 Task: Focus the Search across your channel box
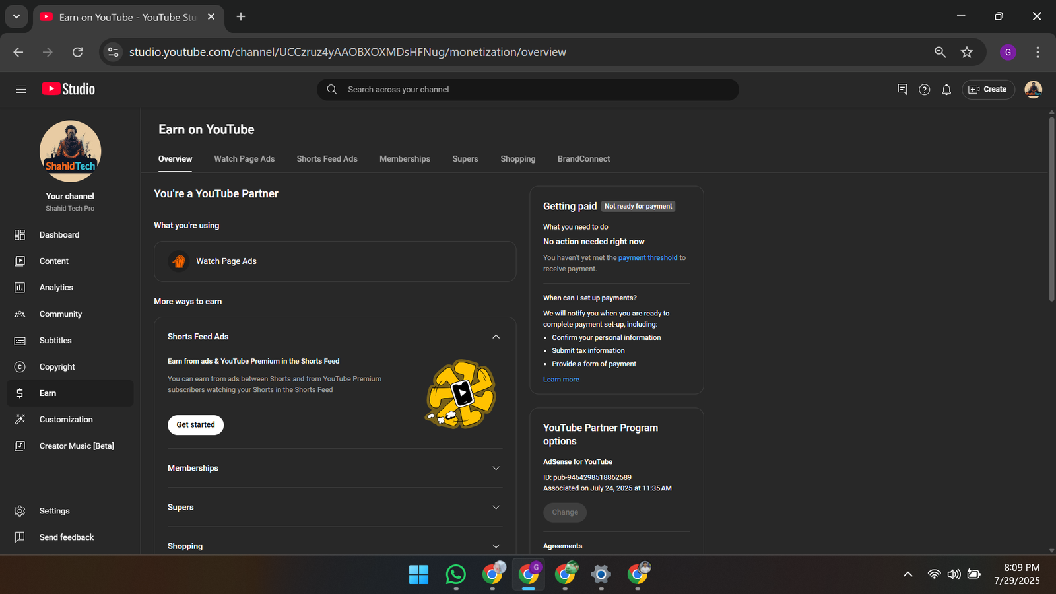click(x=528, y=90)
